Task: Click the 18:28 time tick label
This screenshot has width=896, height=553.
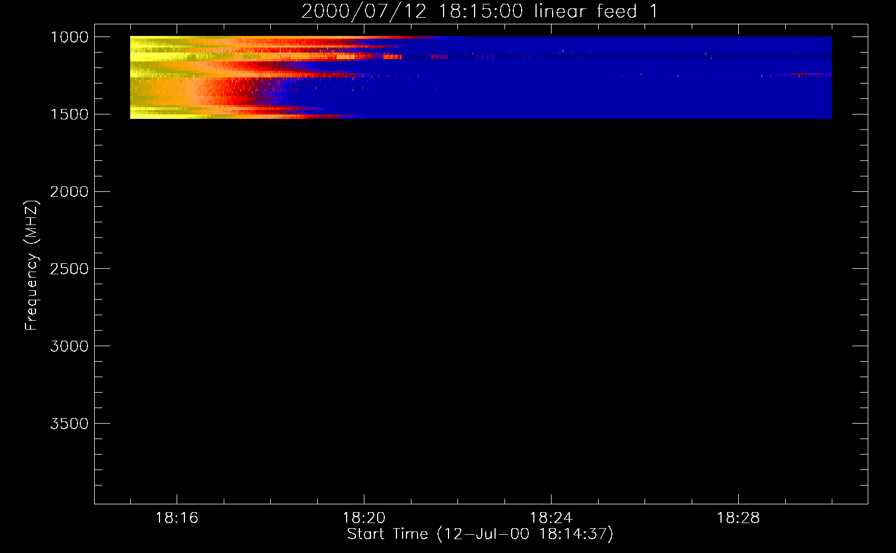Action: (x=738, y=518)
